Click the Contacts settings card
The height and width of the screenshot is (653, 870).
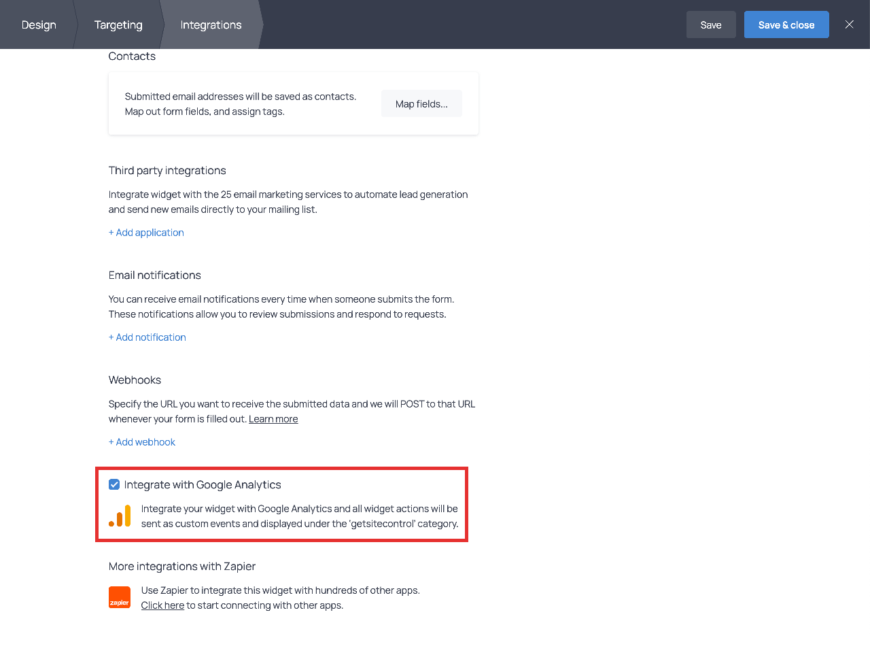point(293,103)
